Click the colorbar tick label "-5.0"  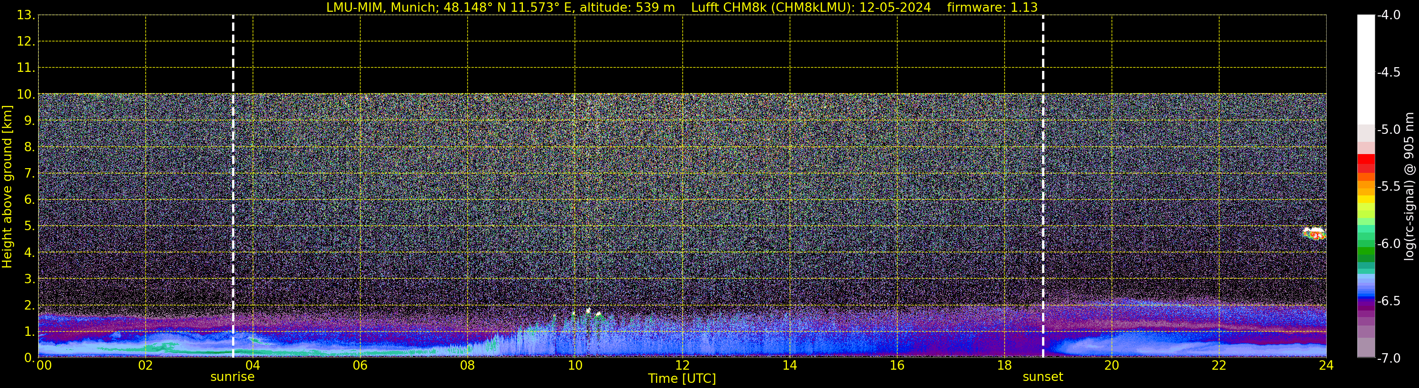1389,129
